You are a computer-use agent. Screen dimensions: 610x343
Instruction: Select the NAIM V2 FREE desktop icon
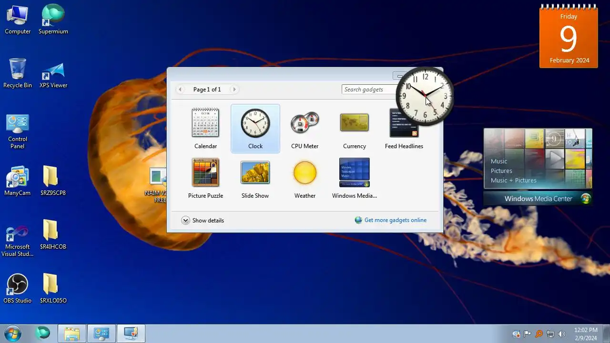point(157,186)
